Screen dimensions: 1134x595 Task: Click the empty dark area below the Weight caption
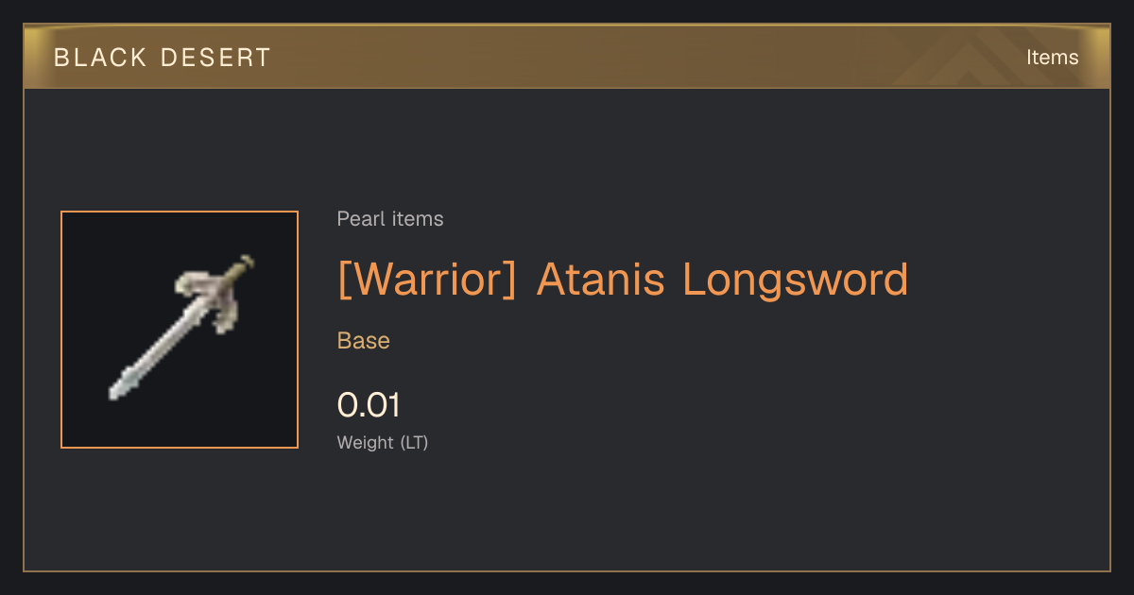tap(567, 515)
